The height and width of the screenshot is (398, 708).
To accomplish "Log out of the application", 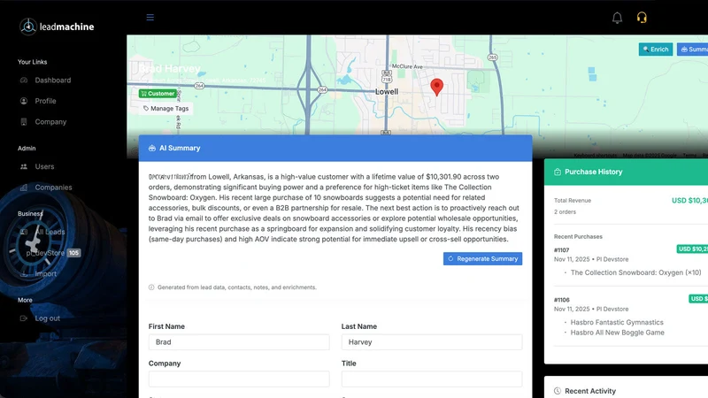I will (x=48, y=318).
